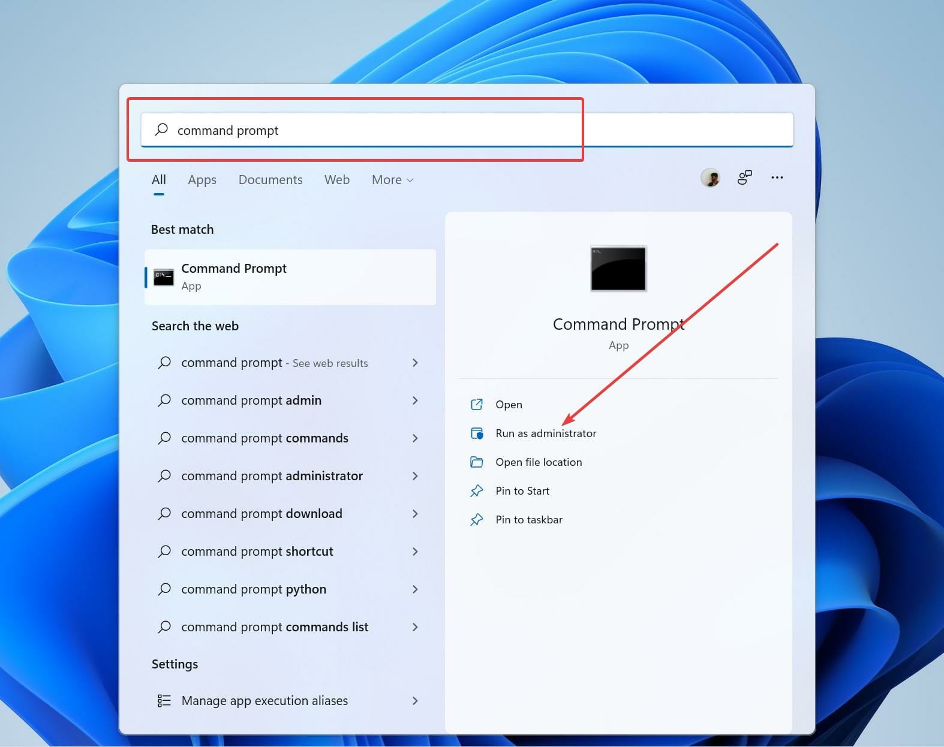Click the search field containing 'command prompt'

(467, 129)
